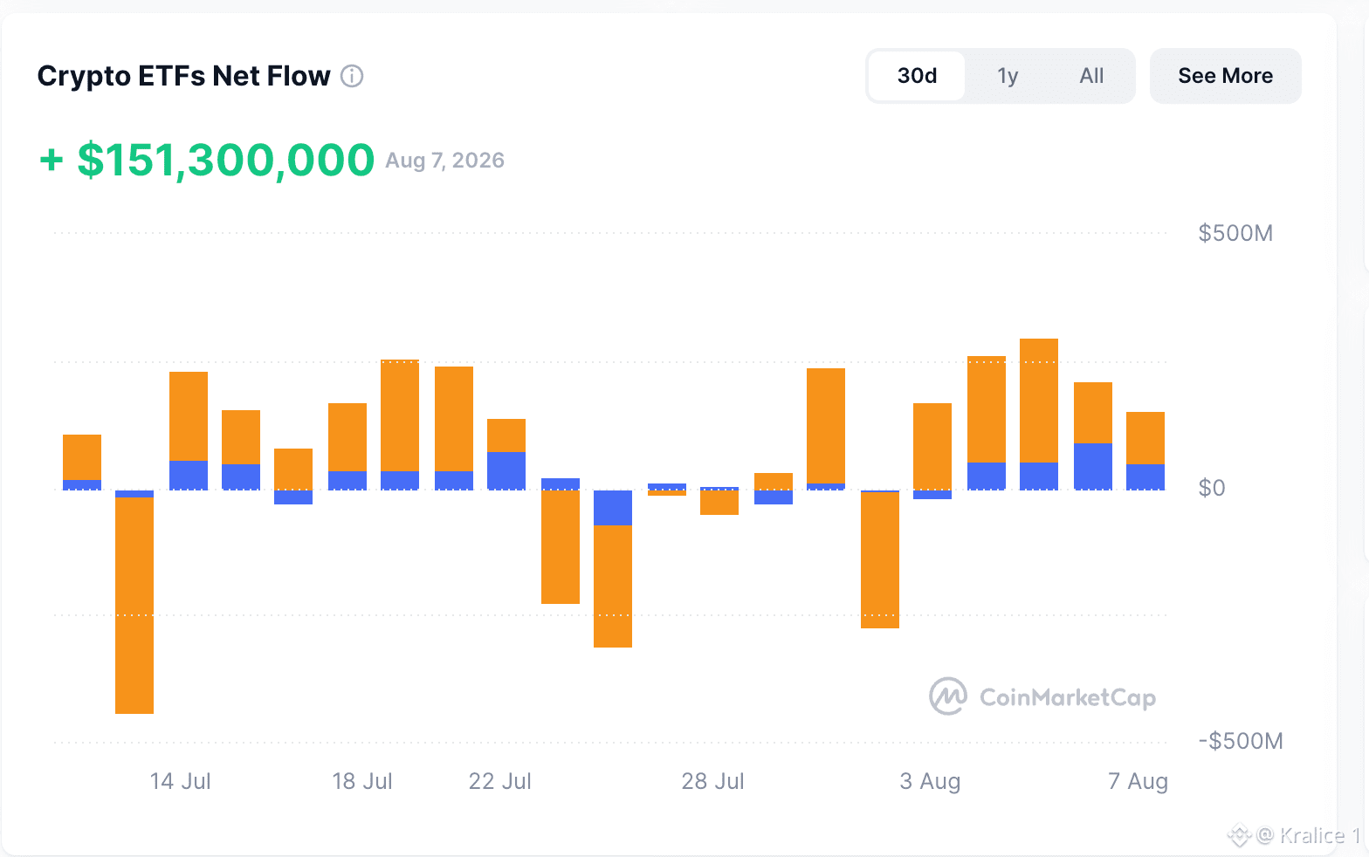
Task: Click the info icon beside Crypto ETFs Net Flow
Action: 352,76
